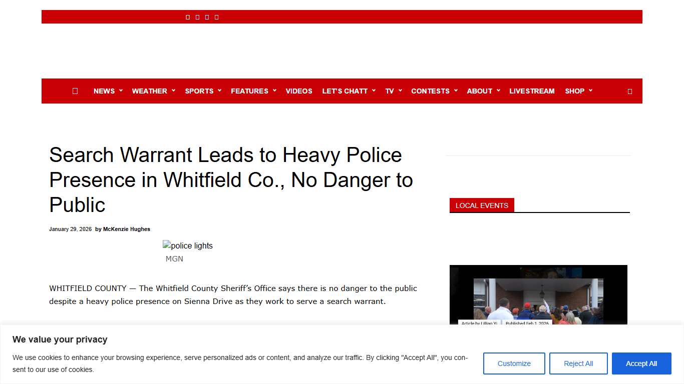Open the homepage via the home icon
The image size is (684, 384).
coord(75,91)
